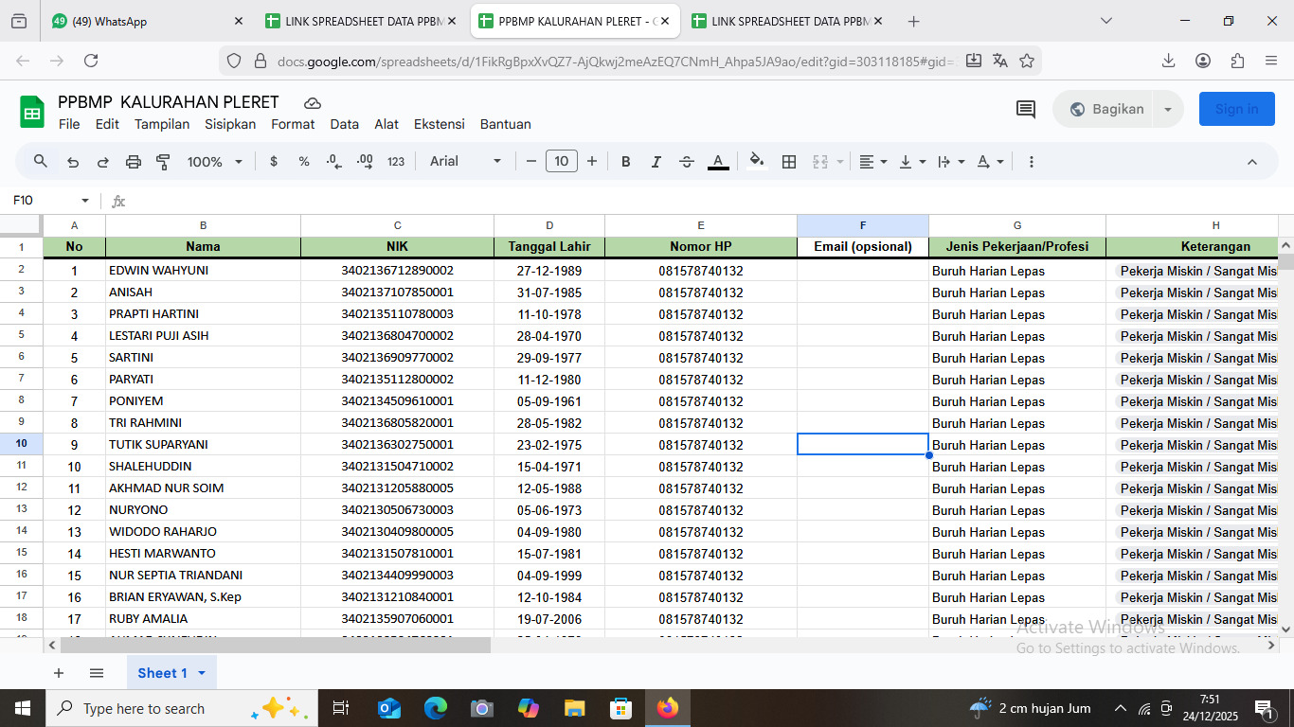Click the print icon in toolbar
Viewport: 1294px width, 727px height.
(x=134, y=162)
